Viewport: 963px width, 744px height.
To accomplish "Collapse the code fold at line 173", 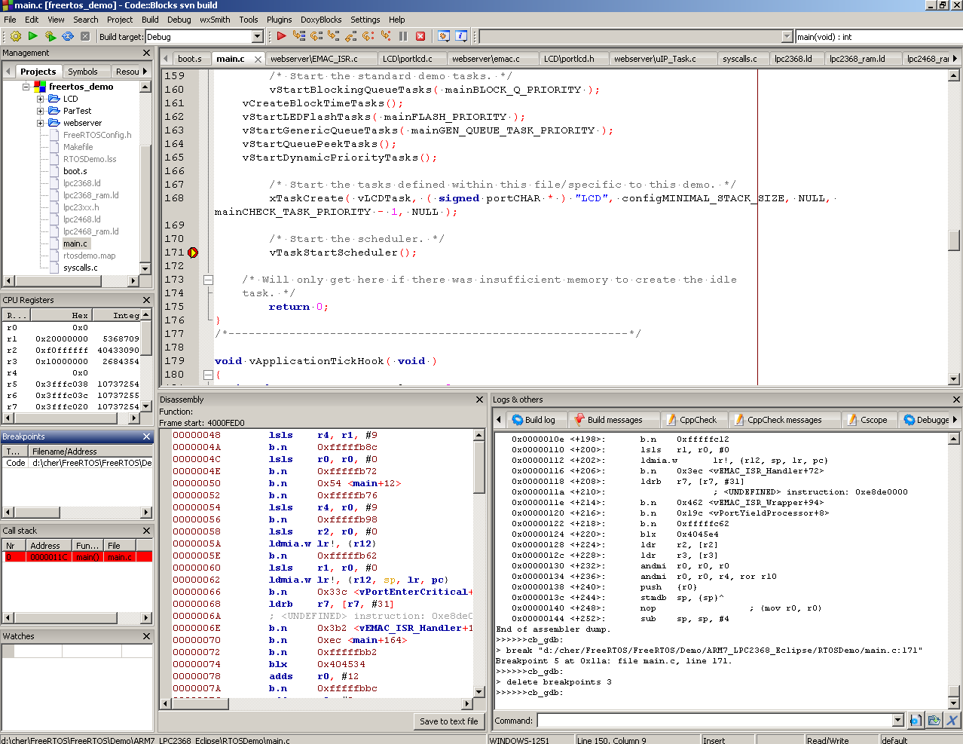I will click(x=209, y=280).
